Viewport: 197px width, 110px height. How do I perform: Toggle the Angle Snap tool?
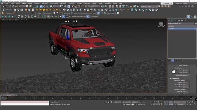pos(76,6)
